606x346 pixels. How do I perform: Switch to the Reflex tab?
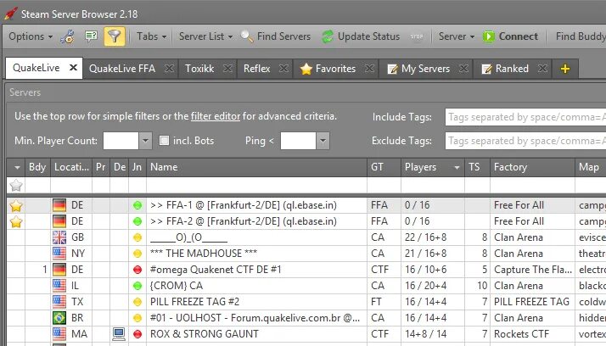tap(256, 69)
